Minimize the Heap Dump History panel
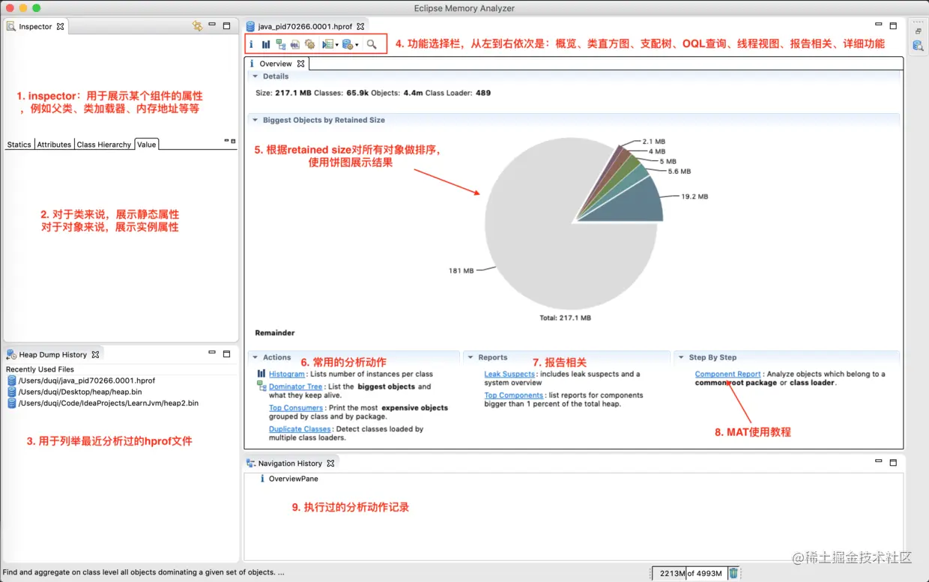 [x=212, y=354]
